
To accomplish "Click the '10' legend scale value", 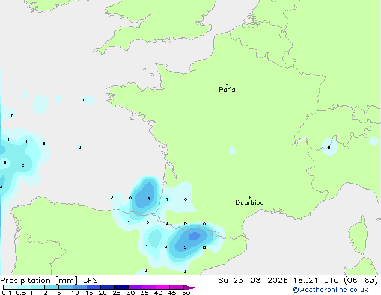I will point(75,293).
